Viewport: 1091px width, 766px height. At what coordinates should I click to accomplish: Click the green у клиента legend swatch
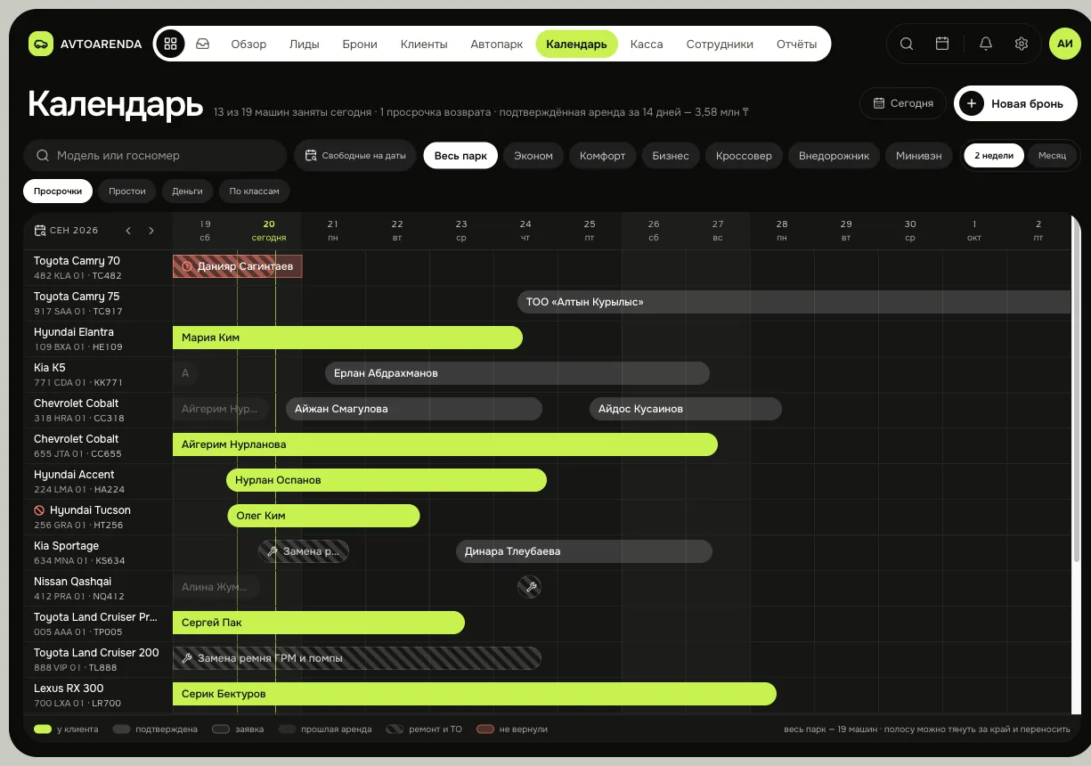(x=43, y=729)
